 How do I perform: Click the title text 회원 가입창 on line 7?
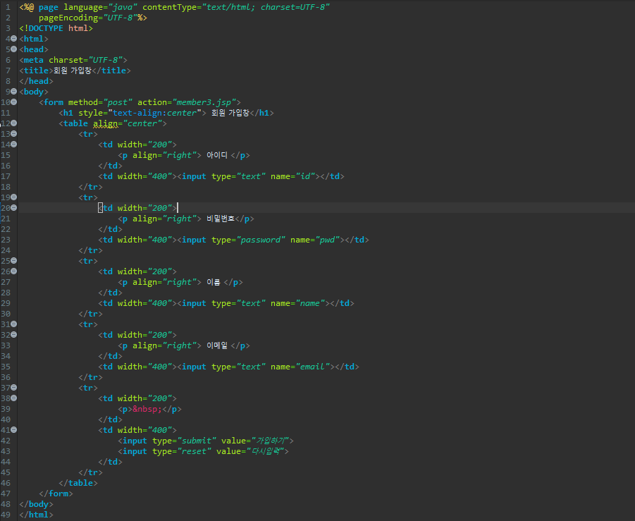coord(73,71)
